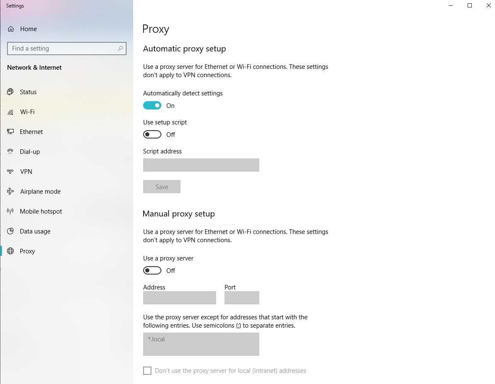Viewport: 495px width, 384px height.
Task: Click the search magnifier icon
Action: 120,49
